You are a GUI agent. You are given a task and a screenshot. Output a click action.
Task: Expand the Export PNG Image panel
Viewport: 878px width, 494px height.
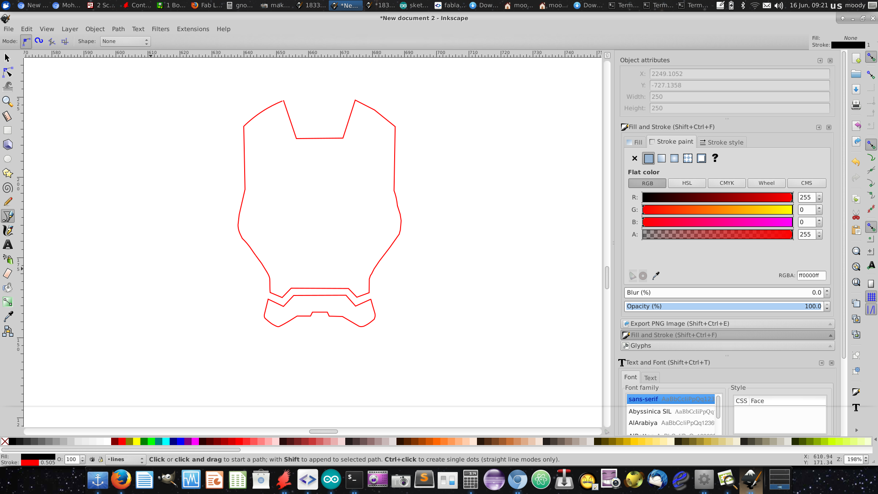pyautogui.click(x=727, y=323)
